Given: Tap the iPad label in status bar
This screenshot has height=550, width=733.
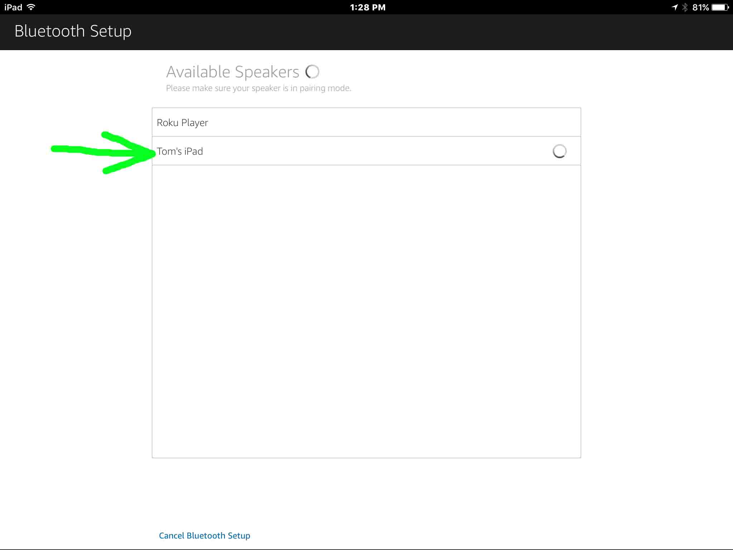Looking at the screenshot, I should (x=13, y=7).
